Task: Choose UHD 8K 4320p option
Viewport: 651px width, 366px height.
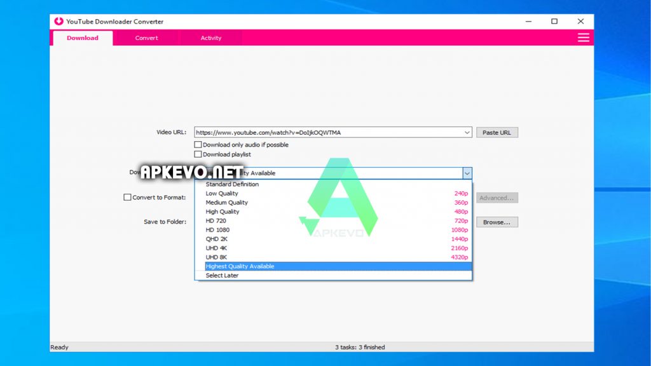Action: click(333, 257)
